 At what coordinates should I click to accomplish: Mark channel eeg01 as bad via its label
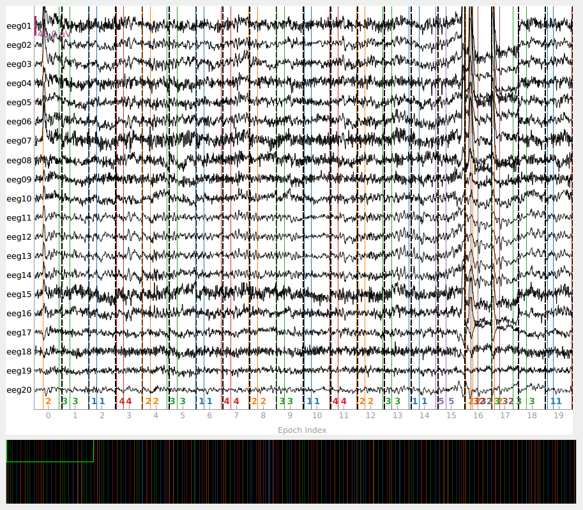click(x=19, y=26)
